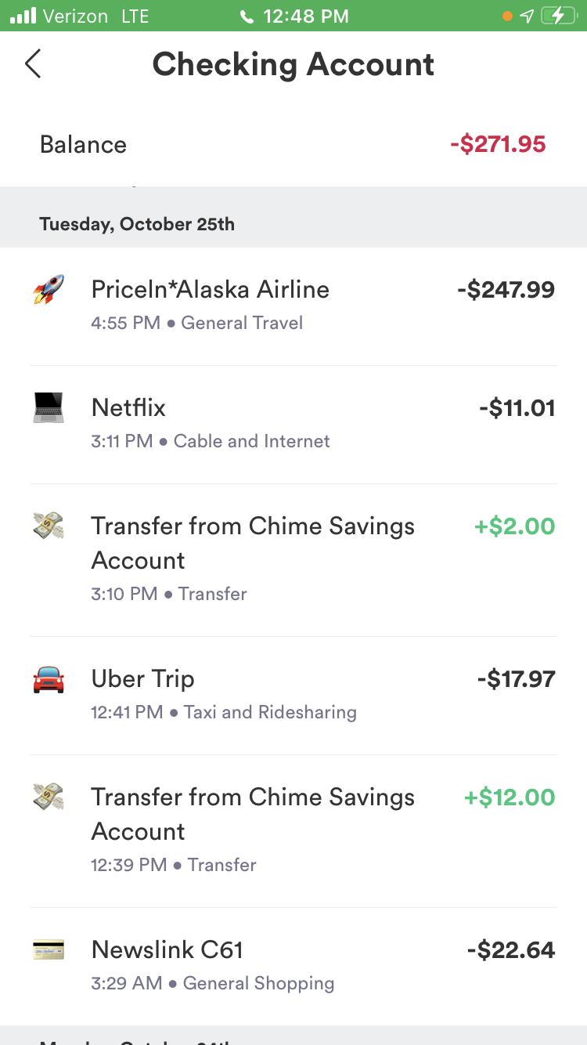Tap the Tuesday, October 25th date header
This screenshot has width=587, height=1045.
[x=137, y=225]
